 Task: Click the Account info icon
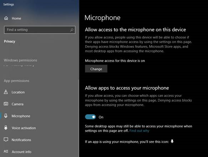click(6, 151)
